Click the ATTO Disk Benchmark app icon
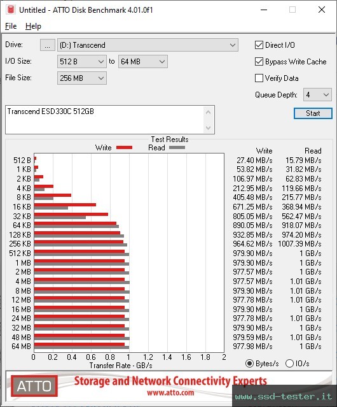 (11, 10)
